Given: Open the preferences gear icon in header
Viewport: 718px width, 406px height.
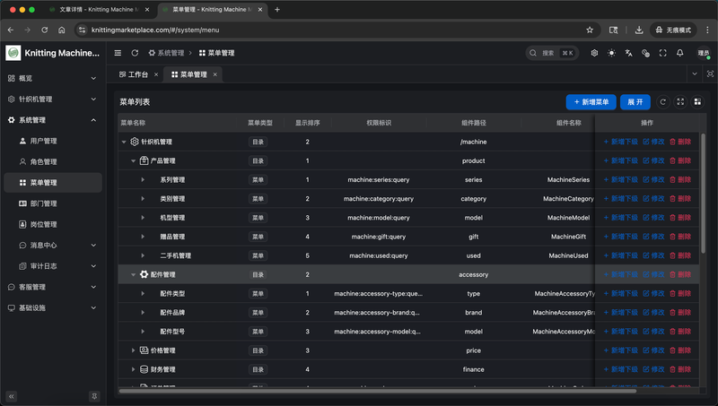Looking at the screenshot, I should coord(594,53).
